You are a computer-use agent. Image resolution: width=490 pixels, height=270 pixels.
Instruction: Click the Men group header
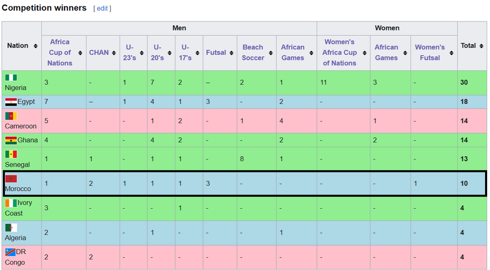179,28
